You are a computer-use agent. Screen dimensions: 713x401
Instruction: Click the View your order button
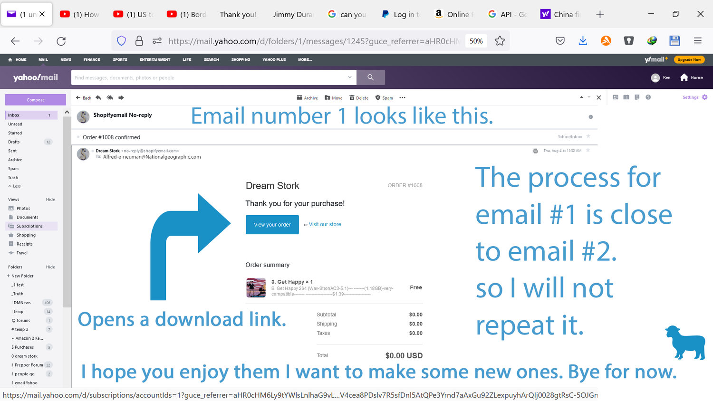click(x=272, y=225)
